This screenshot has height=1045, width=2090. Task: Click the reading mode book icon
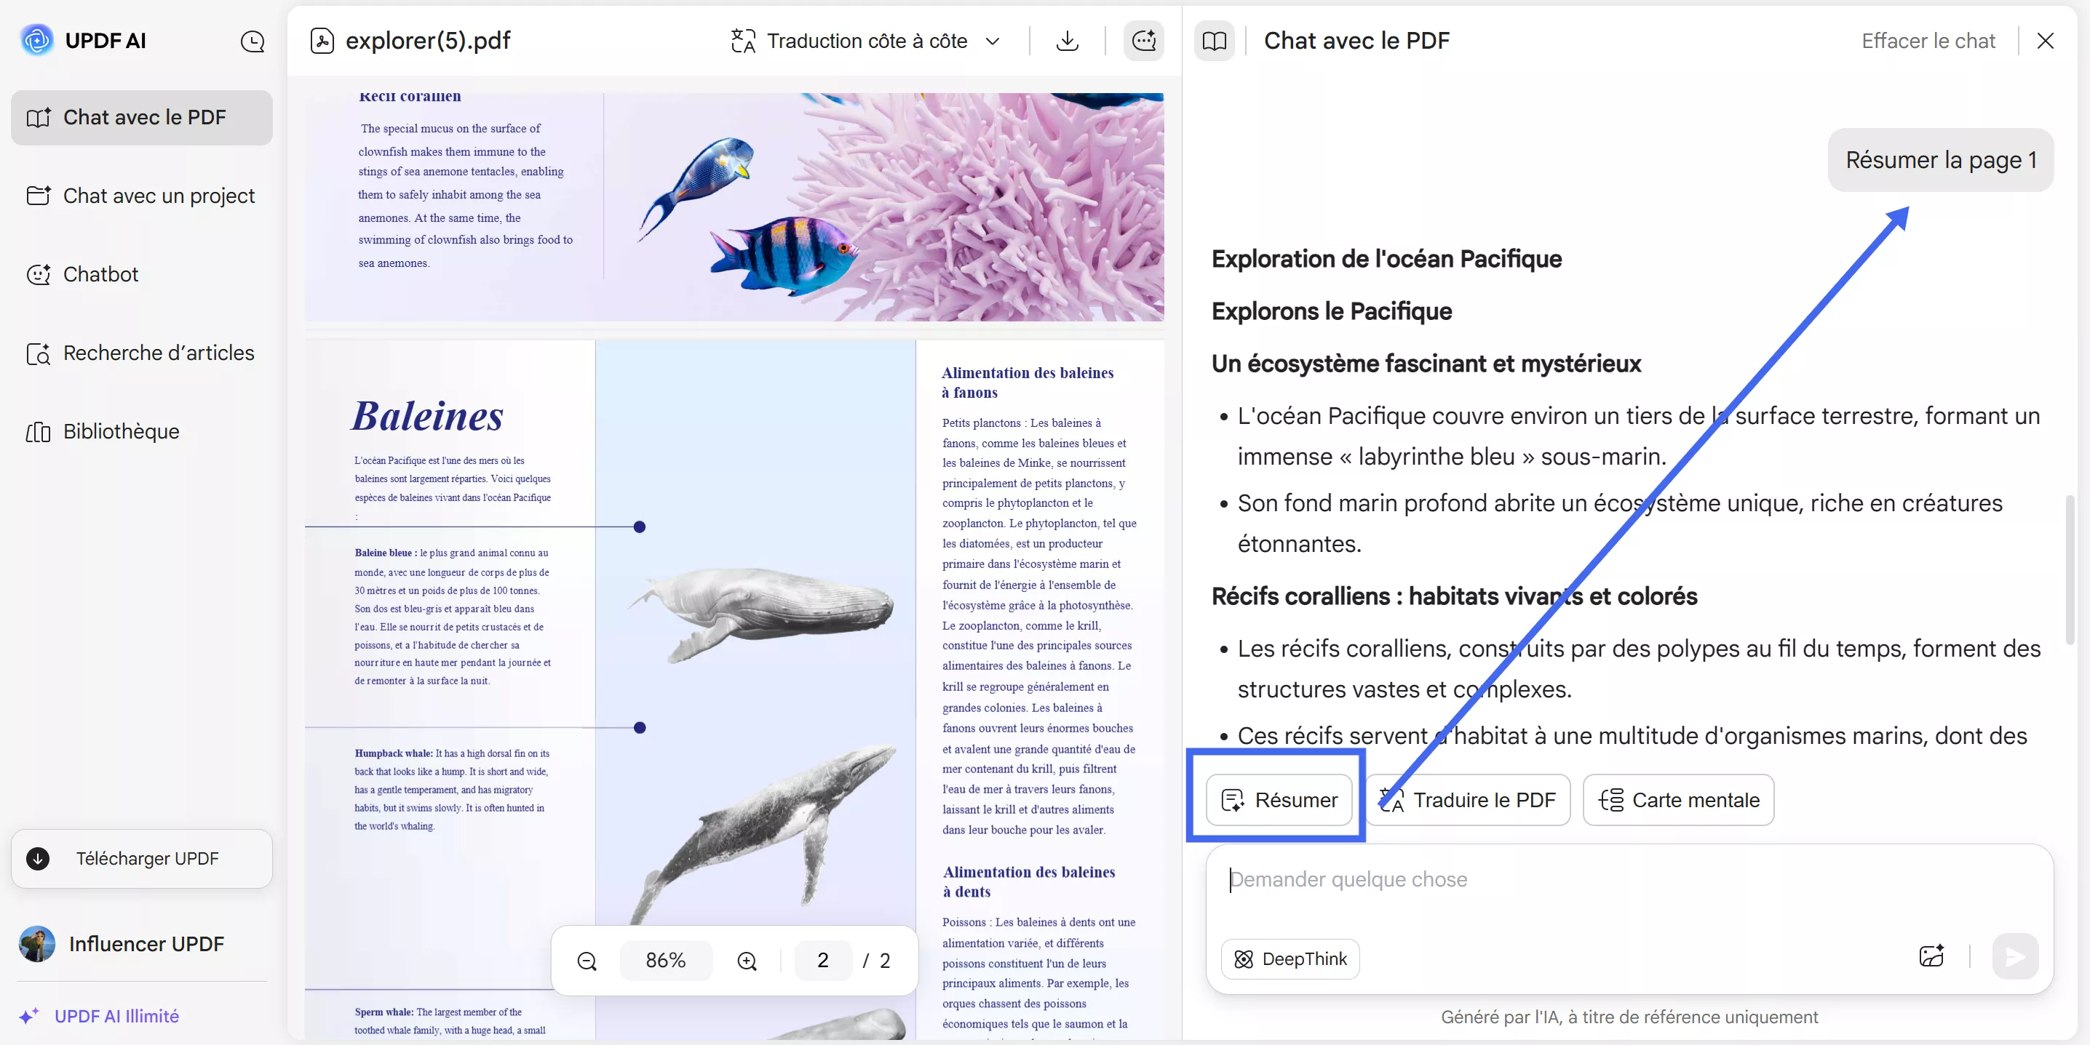[x=1214, y=41]
